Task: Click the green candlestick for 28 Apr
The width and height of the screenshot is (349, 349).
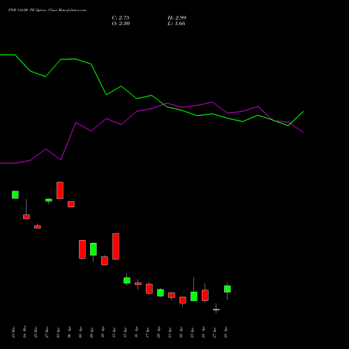Action: point(228,289)
